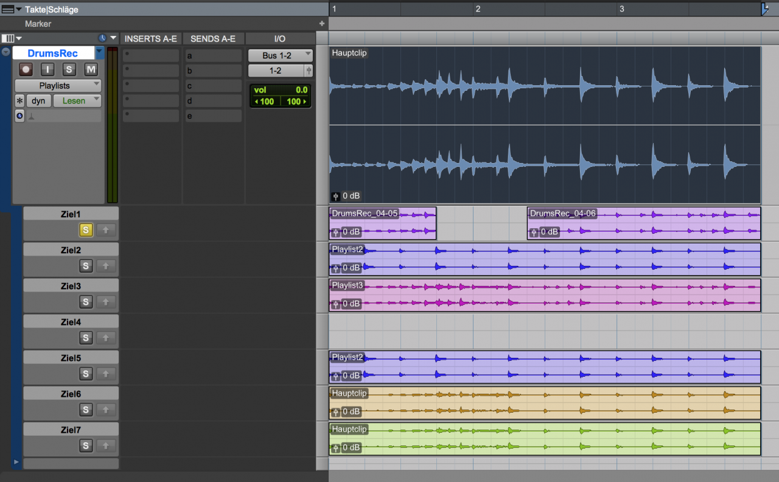Viewport: 779px width, 482px height.
Task: Open the playlist selector arrow next to DrumsRec
Action: click(x=99, y=52)
